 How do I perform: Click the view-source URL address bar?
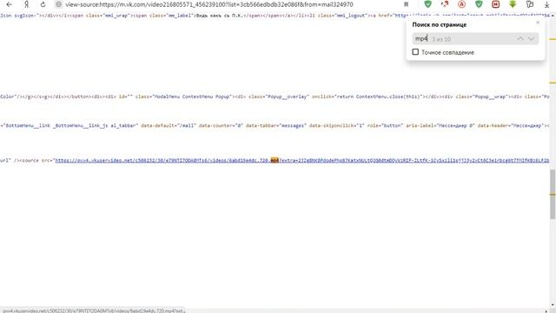(209, 4)
